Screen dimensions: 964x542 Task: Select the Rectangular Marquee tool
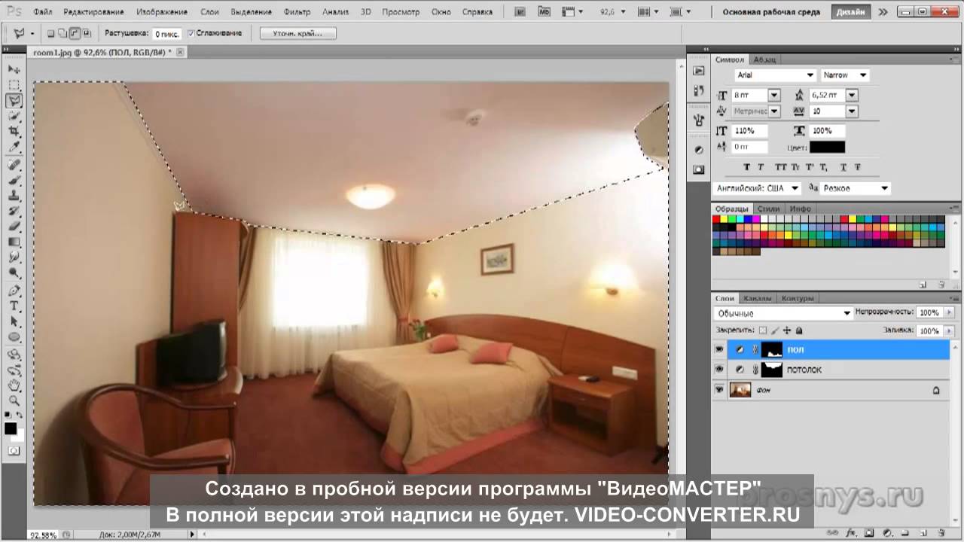coord(14,85)
